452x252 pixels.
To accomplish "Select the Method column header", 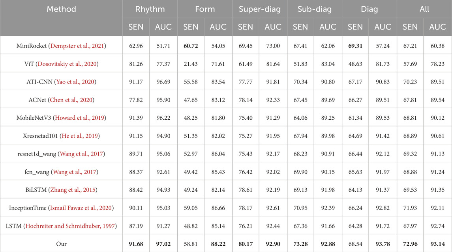I will (x=62, y=9).
